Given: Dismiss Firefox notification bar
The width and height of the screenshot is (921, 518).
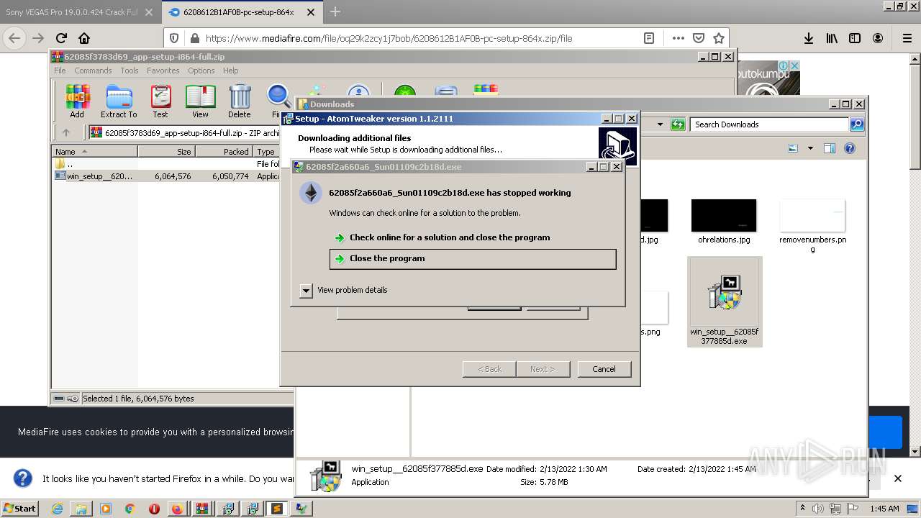Looking at the screenshot, I should tap(898, 478).
